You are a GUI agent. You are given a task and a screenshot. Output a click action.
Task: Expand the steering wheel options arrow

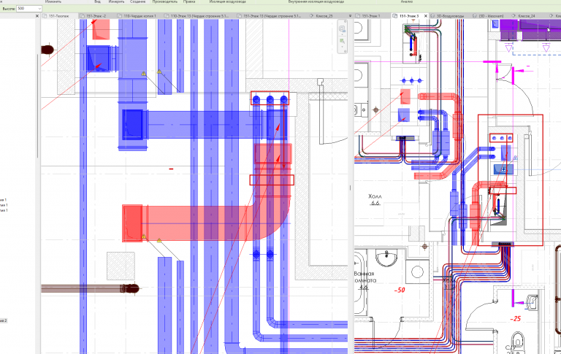[x=342, y=34]
